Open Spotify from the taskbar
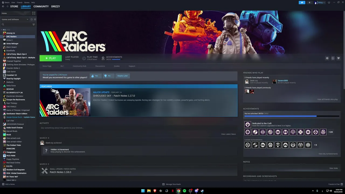Viewport: 345px width, 194px height. coord(184,191)
